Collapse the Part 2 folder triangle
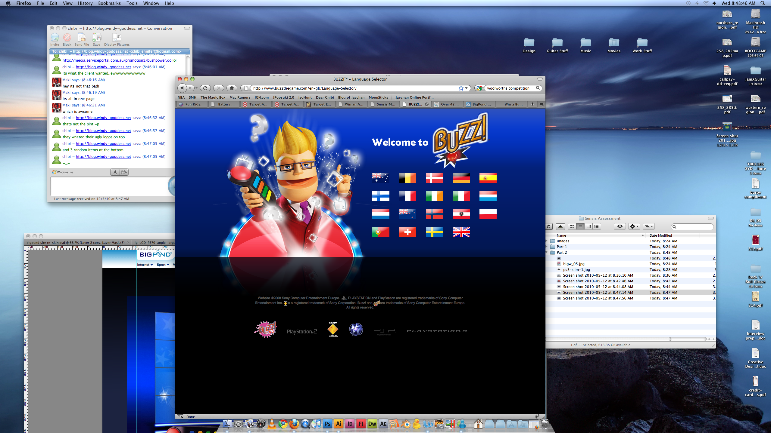 pos(547,253)
